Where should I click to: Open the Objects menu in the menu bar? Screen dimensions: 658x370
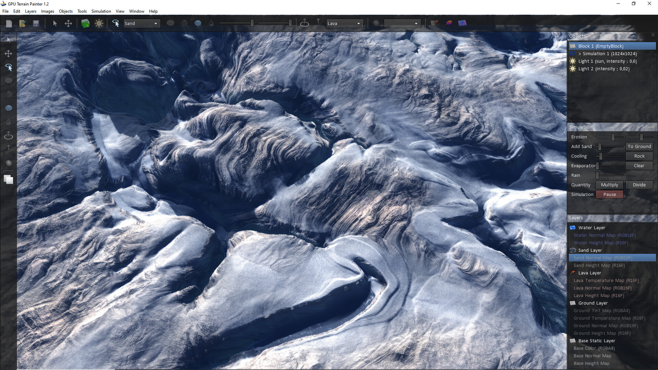click(65, 11)
